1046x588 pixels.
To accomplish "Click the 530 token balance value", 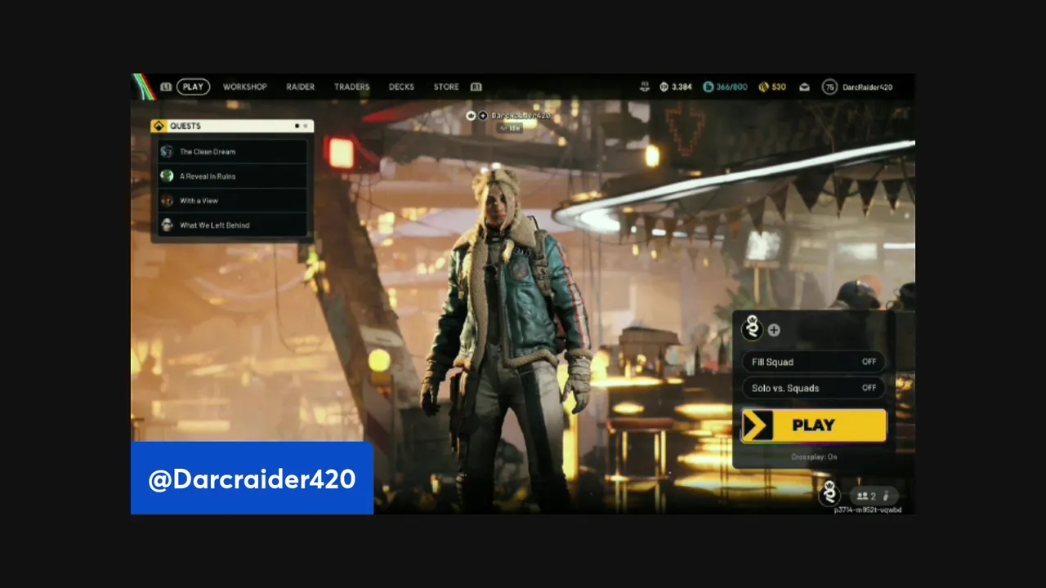I will [779, 87].
